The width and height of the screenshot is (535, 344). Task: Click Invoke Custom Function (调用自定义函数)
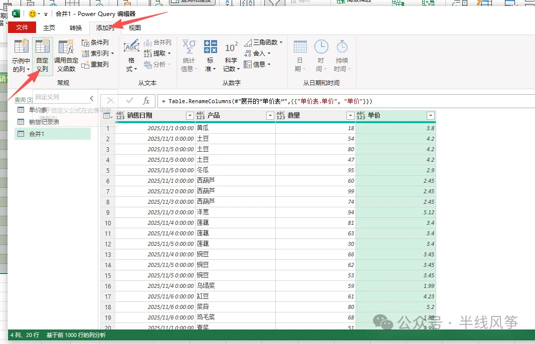(66, 55)
